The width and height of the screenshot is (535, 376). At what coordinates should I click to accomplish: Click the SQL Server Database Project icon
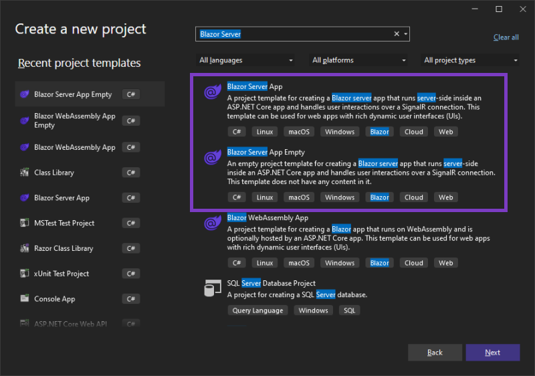(213, 288)
